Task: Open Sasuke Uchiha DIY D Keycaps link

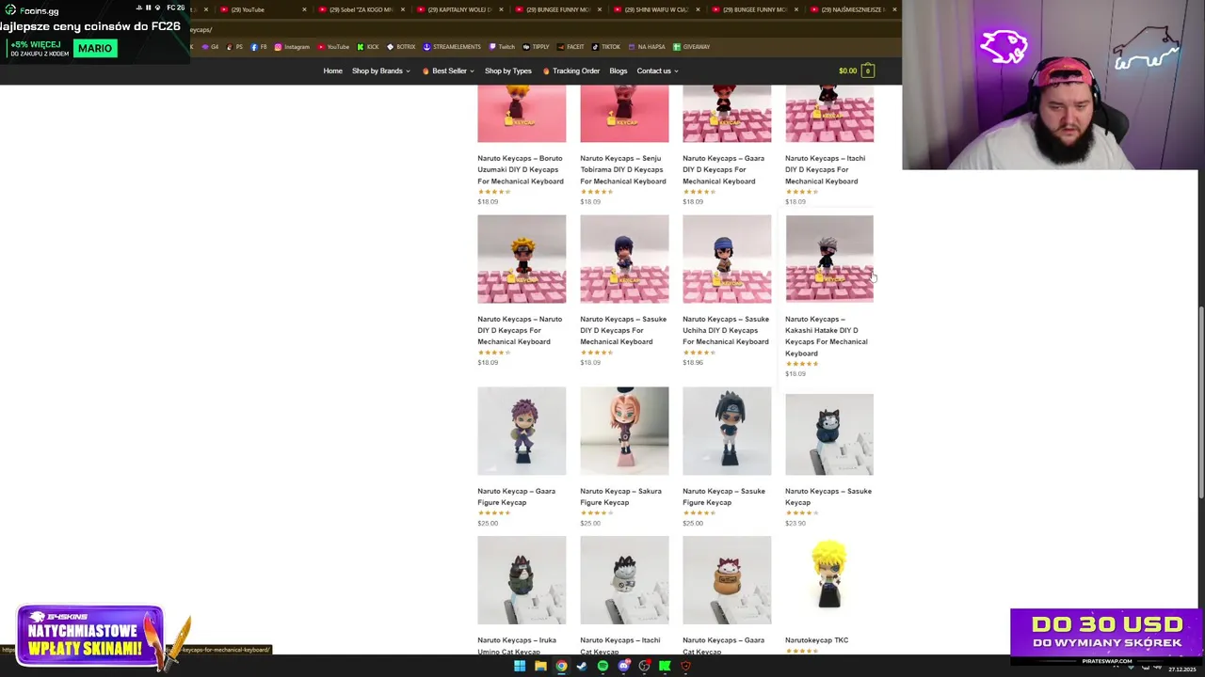Action: coord(725,330)
